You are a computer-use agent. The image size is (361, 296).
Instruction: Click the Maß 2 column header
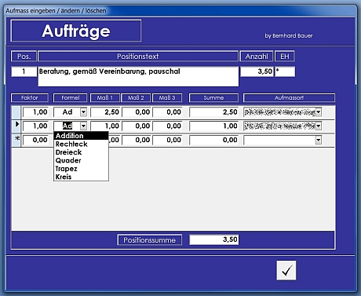(136, 98)
